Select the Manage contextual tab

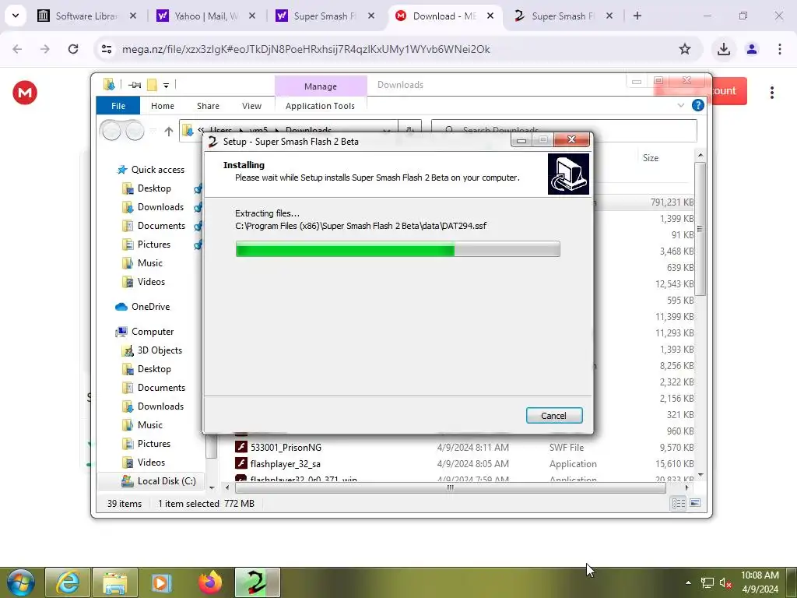(320, 86)
